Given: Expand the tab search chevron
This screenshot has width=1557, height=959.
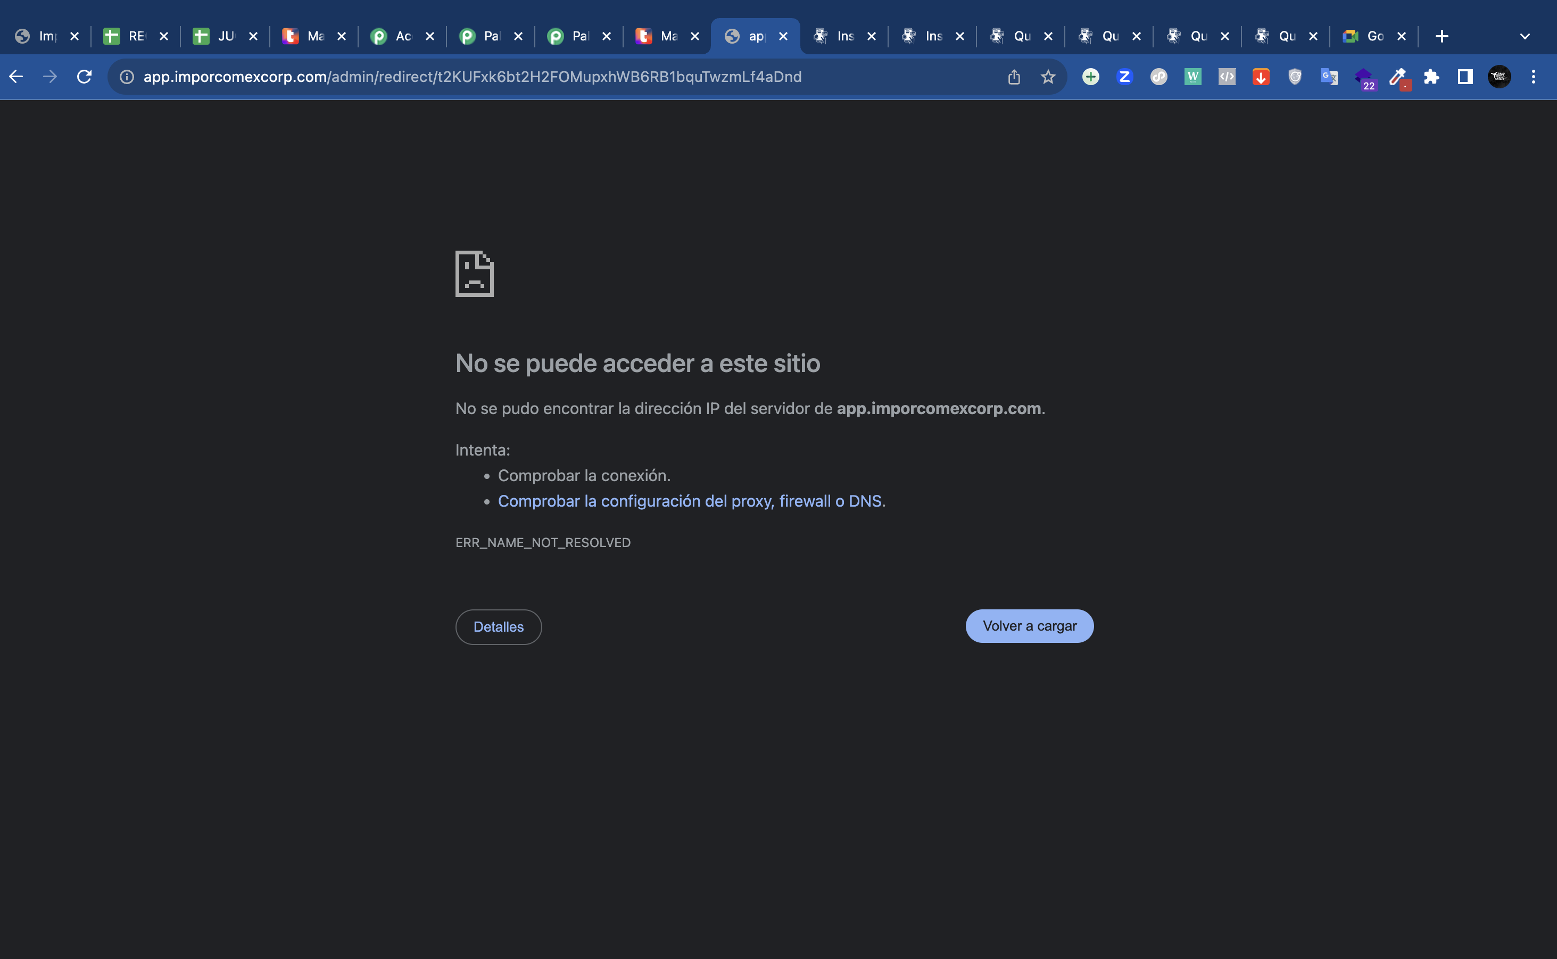Looking at the screenshot, I should 1525,36.
